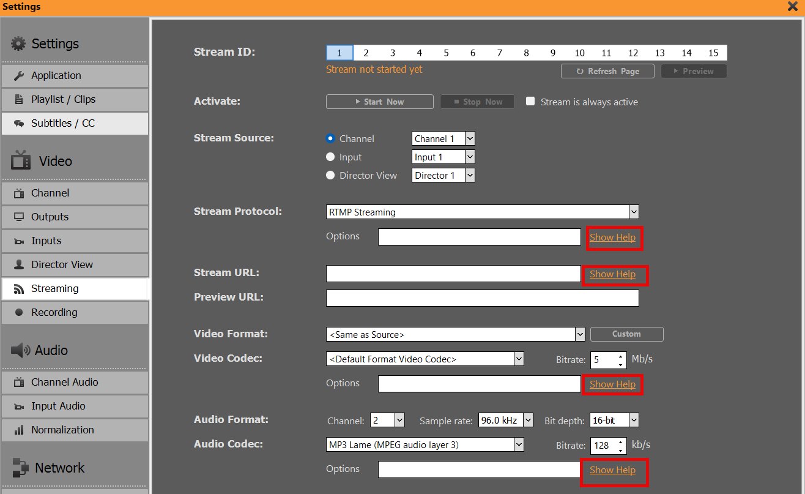Select the Input stream source radio button

tap(330, 157)
